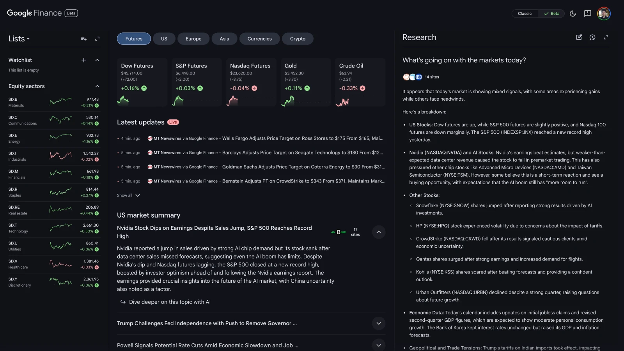The width and height of the screenshot is (624, 351).
Task: Select the Asia tab
Action: [224, 39]
